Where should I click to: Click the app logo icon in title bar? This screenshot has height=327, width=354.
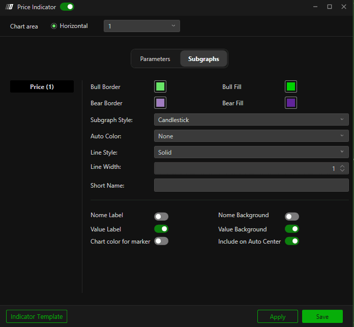(9, 7)
